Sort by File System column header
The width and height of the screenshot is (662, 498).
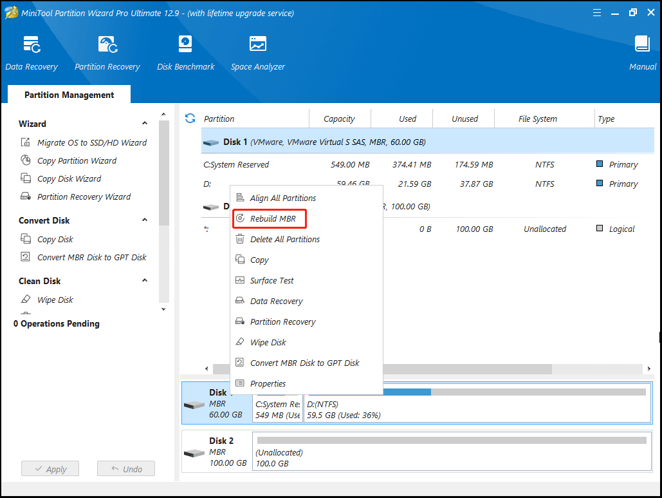point(545,119)
